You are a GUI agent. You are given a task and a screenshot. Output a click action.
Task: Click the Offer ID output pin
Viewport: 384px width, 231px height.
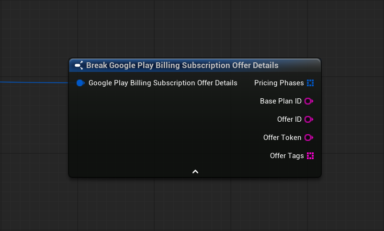(x=308, y=119)
